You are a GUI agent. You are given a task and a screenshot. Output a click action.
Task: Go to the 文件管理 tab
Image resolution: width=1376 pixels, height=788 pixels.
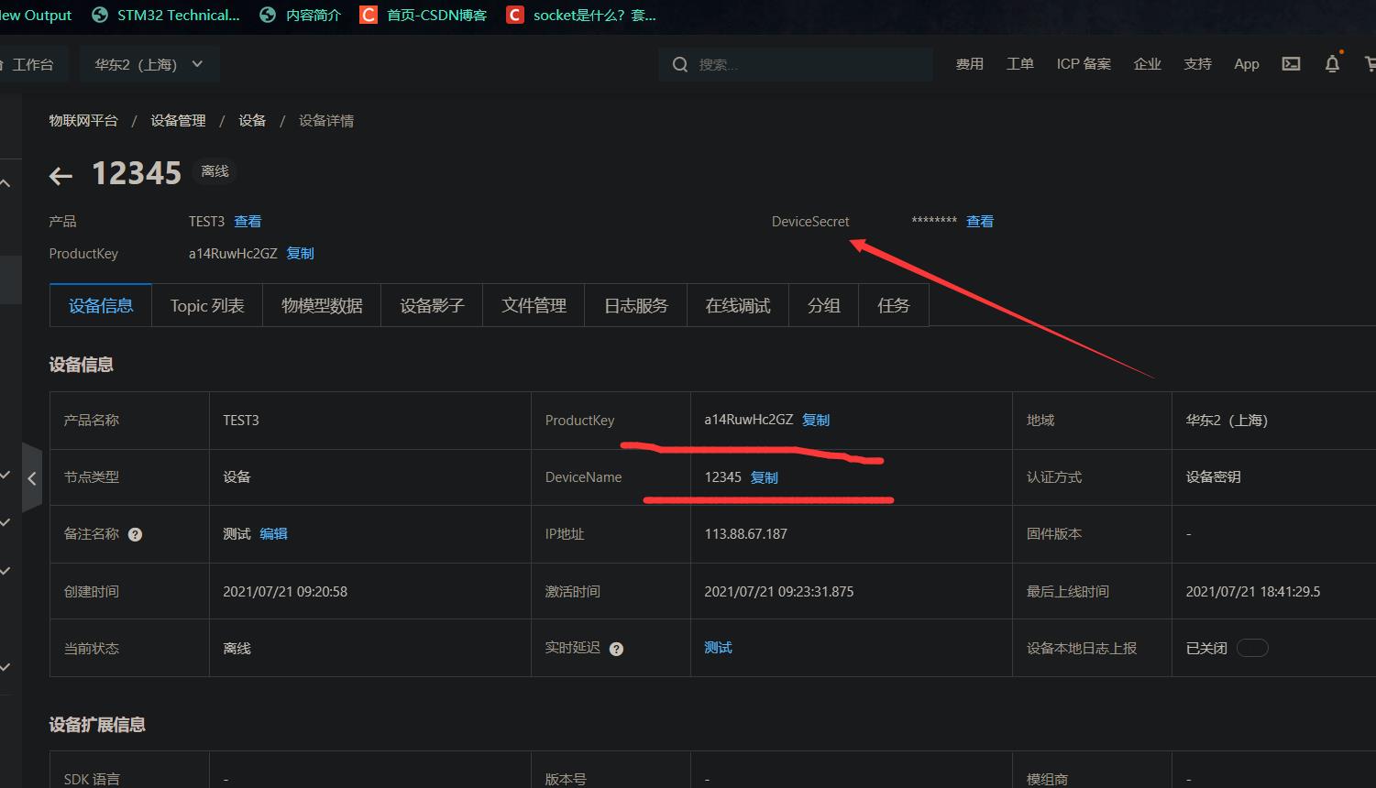click(534, 305)
